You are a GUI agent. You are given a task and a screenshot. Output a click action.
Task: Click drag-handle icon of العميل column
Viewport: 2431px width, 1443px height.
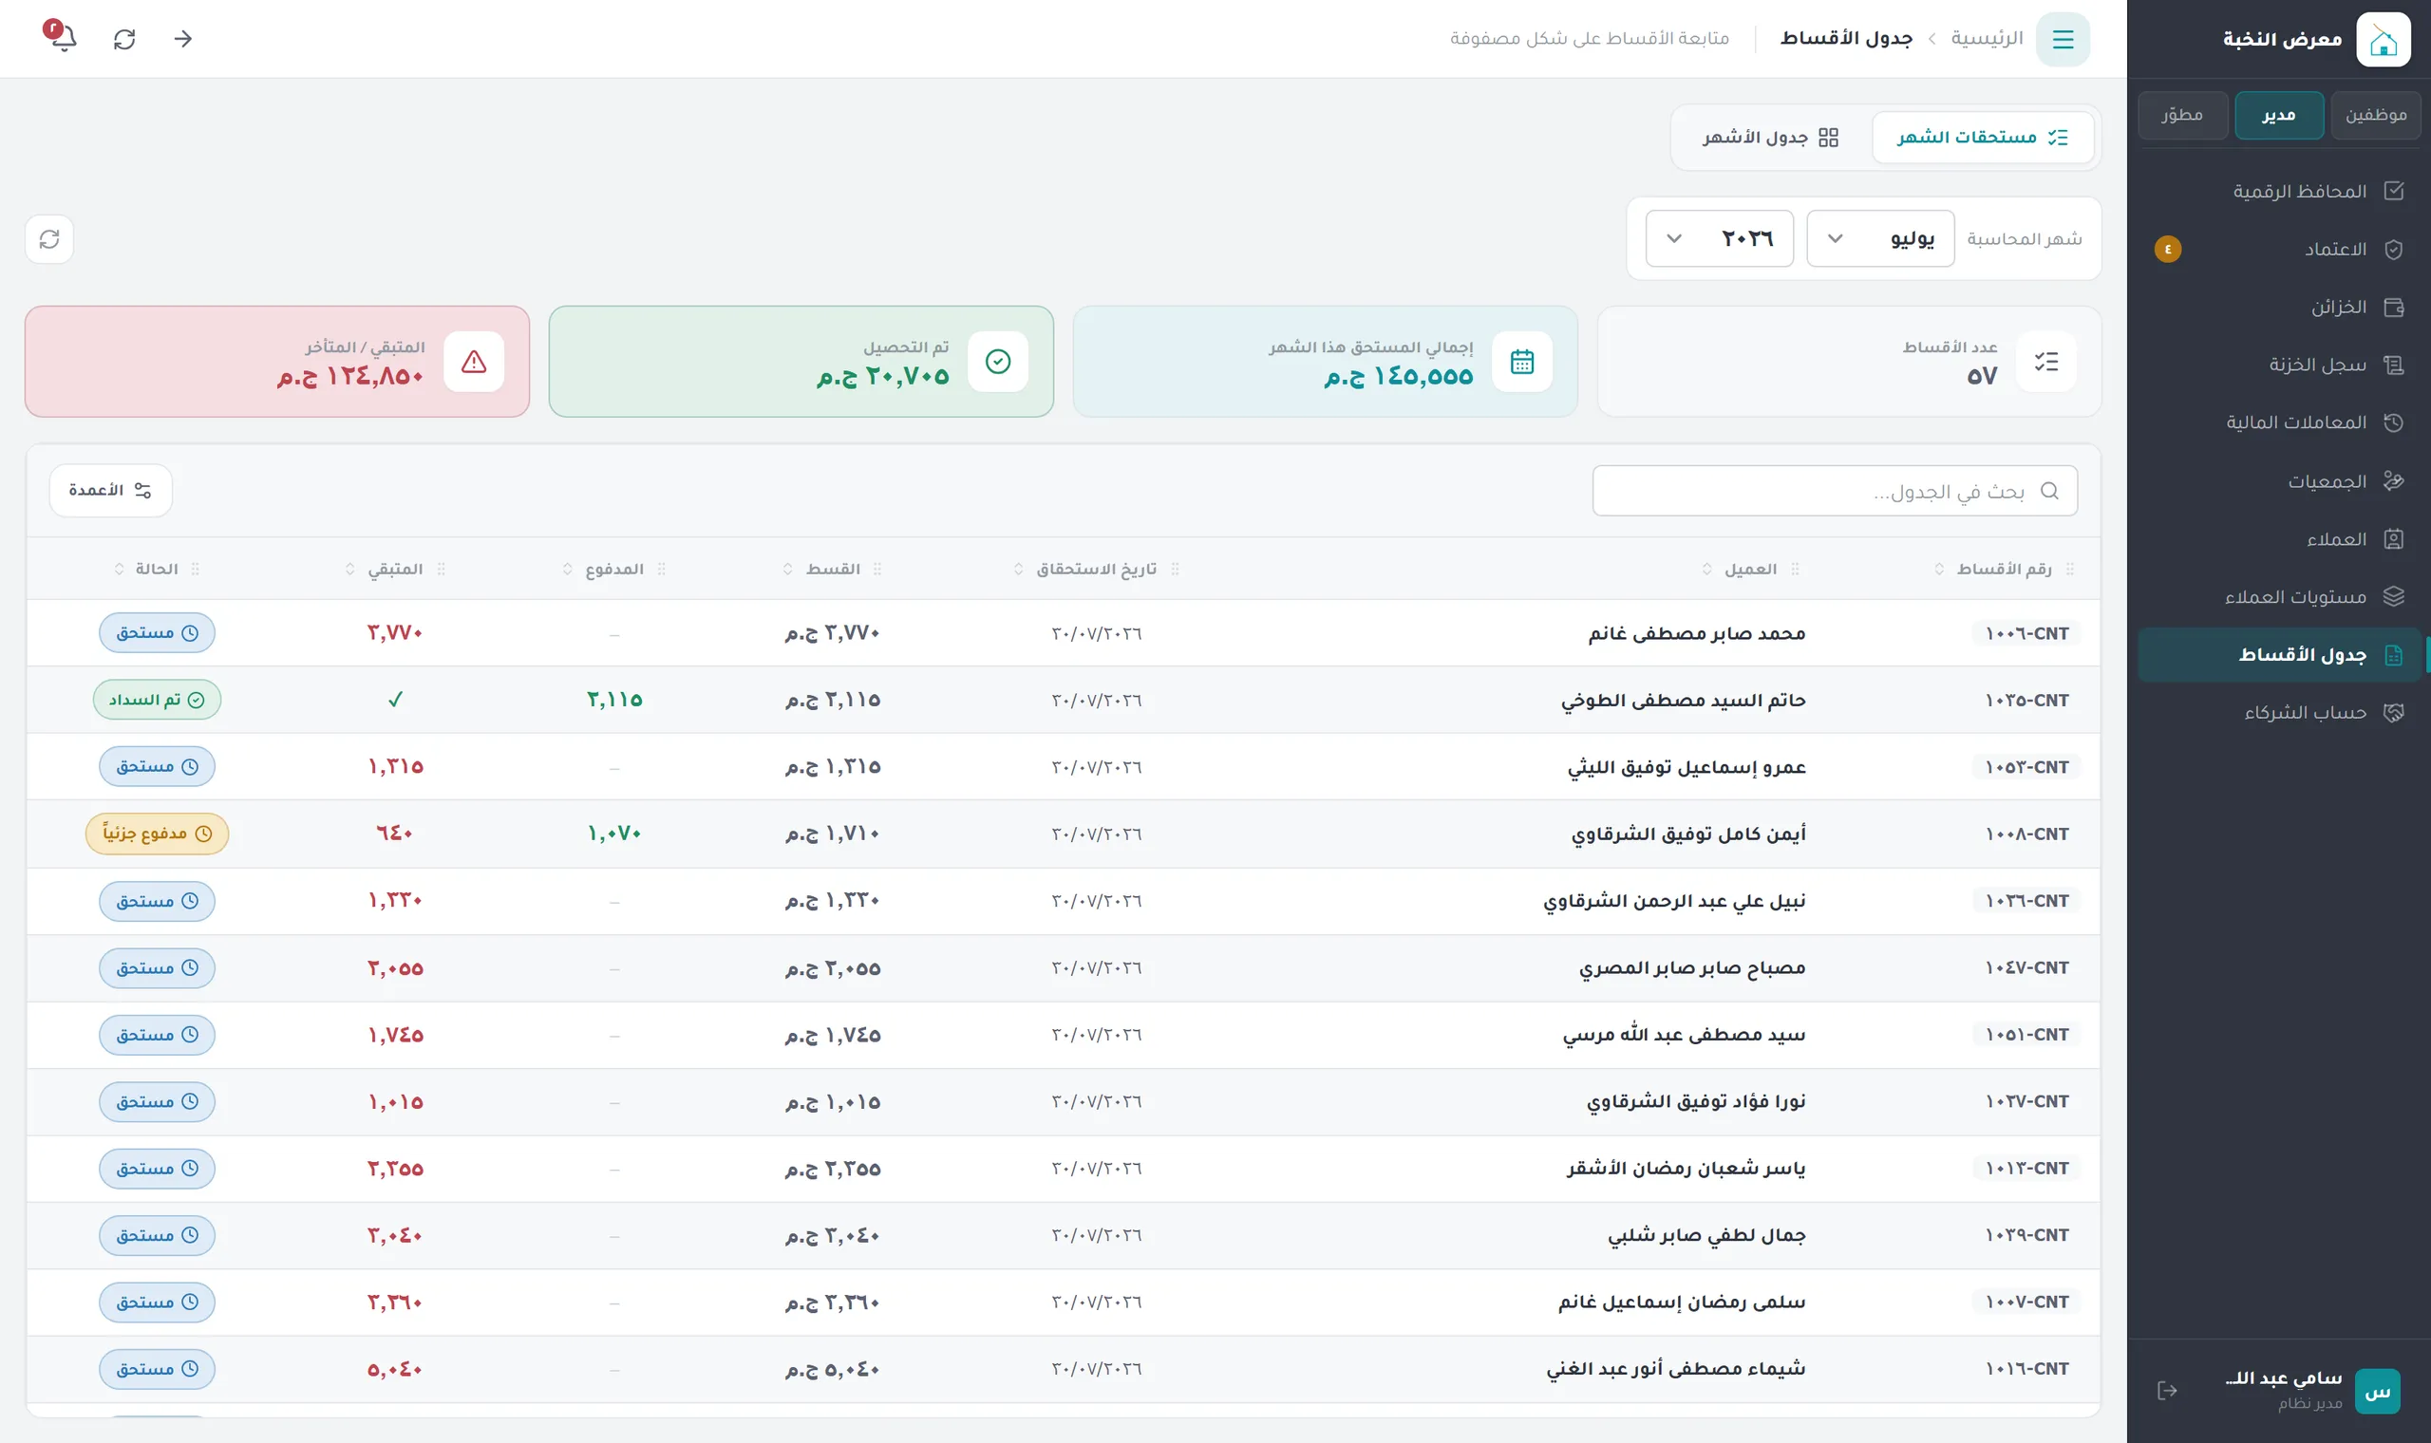pyautogui.click(x=1795, y=569)
